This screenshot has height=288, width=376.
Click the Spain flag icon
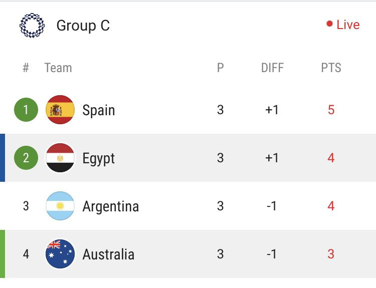[x=60, y=110]
